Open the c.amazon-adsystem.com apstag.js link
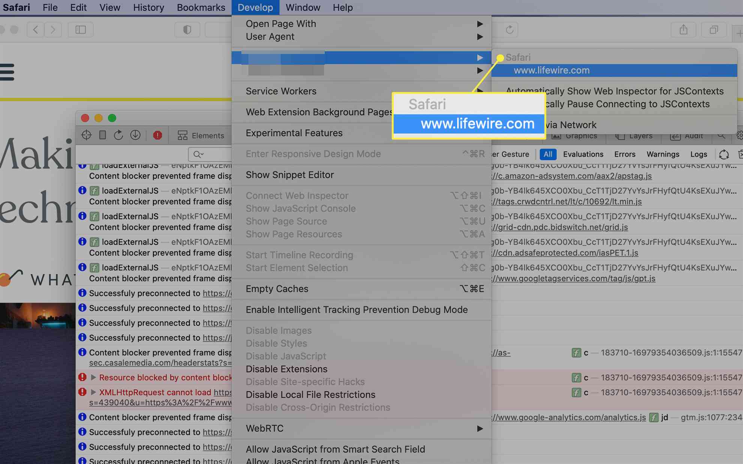Screen dimensions: 743x464 572,176
